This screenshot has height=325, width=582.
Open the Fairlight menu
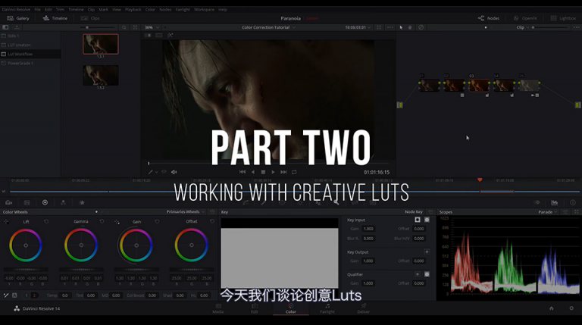pyautogui.click(x=183, y=10)
